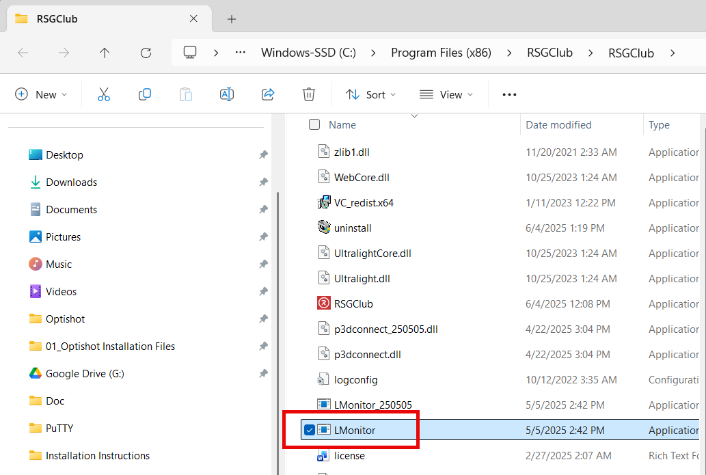Select the UltralightCore.dll file
This screenshot has height=475, width=706.
[x=372, y=253]
